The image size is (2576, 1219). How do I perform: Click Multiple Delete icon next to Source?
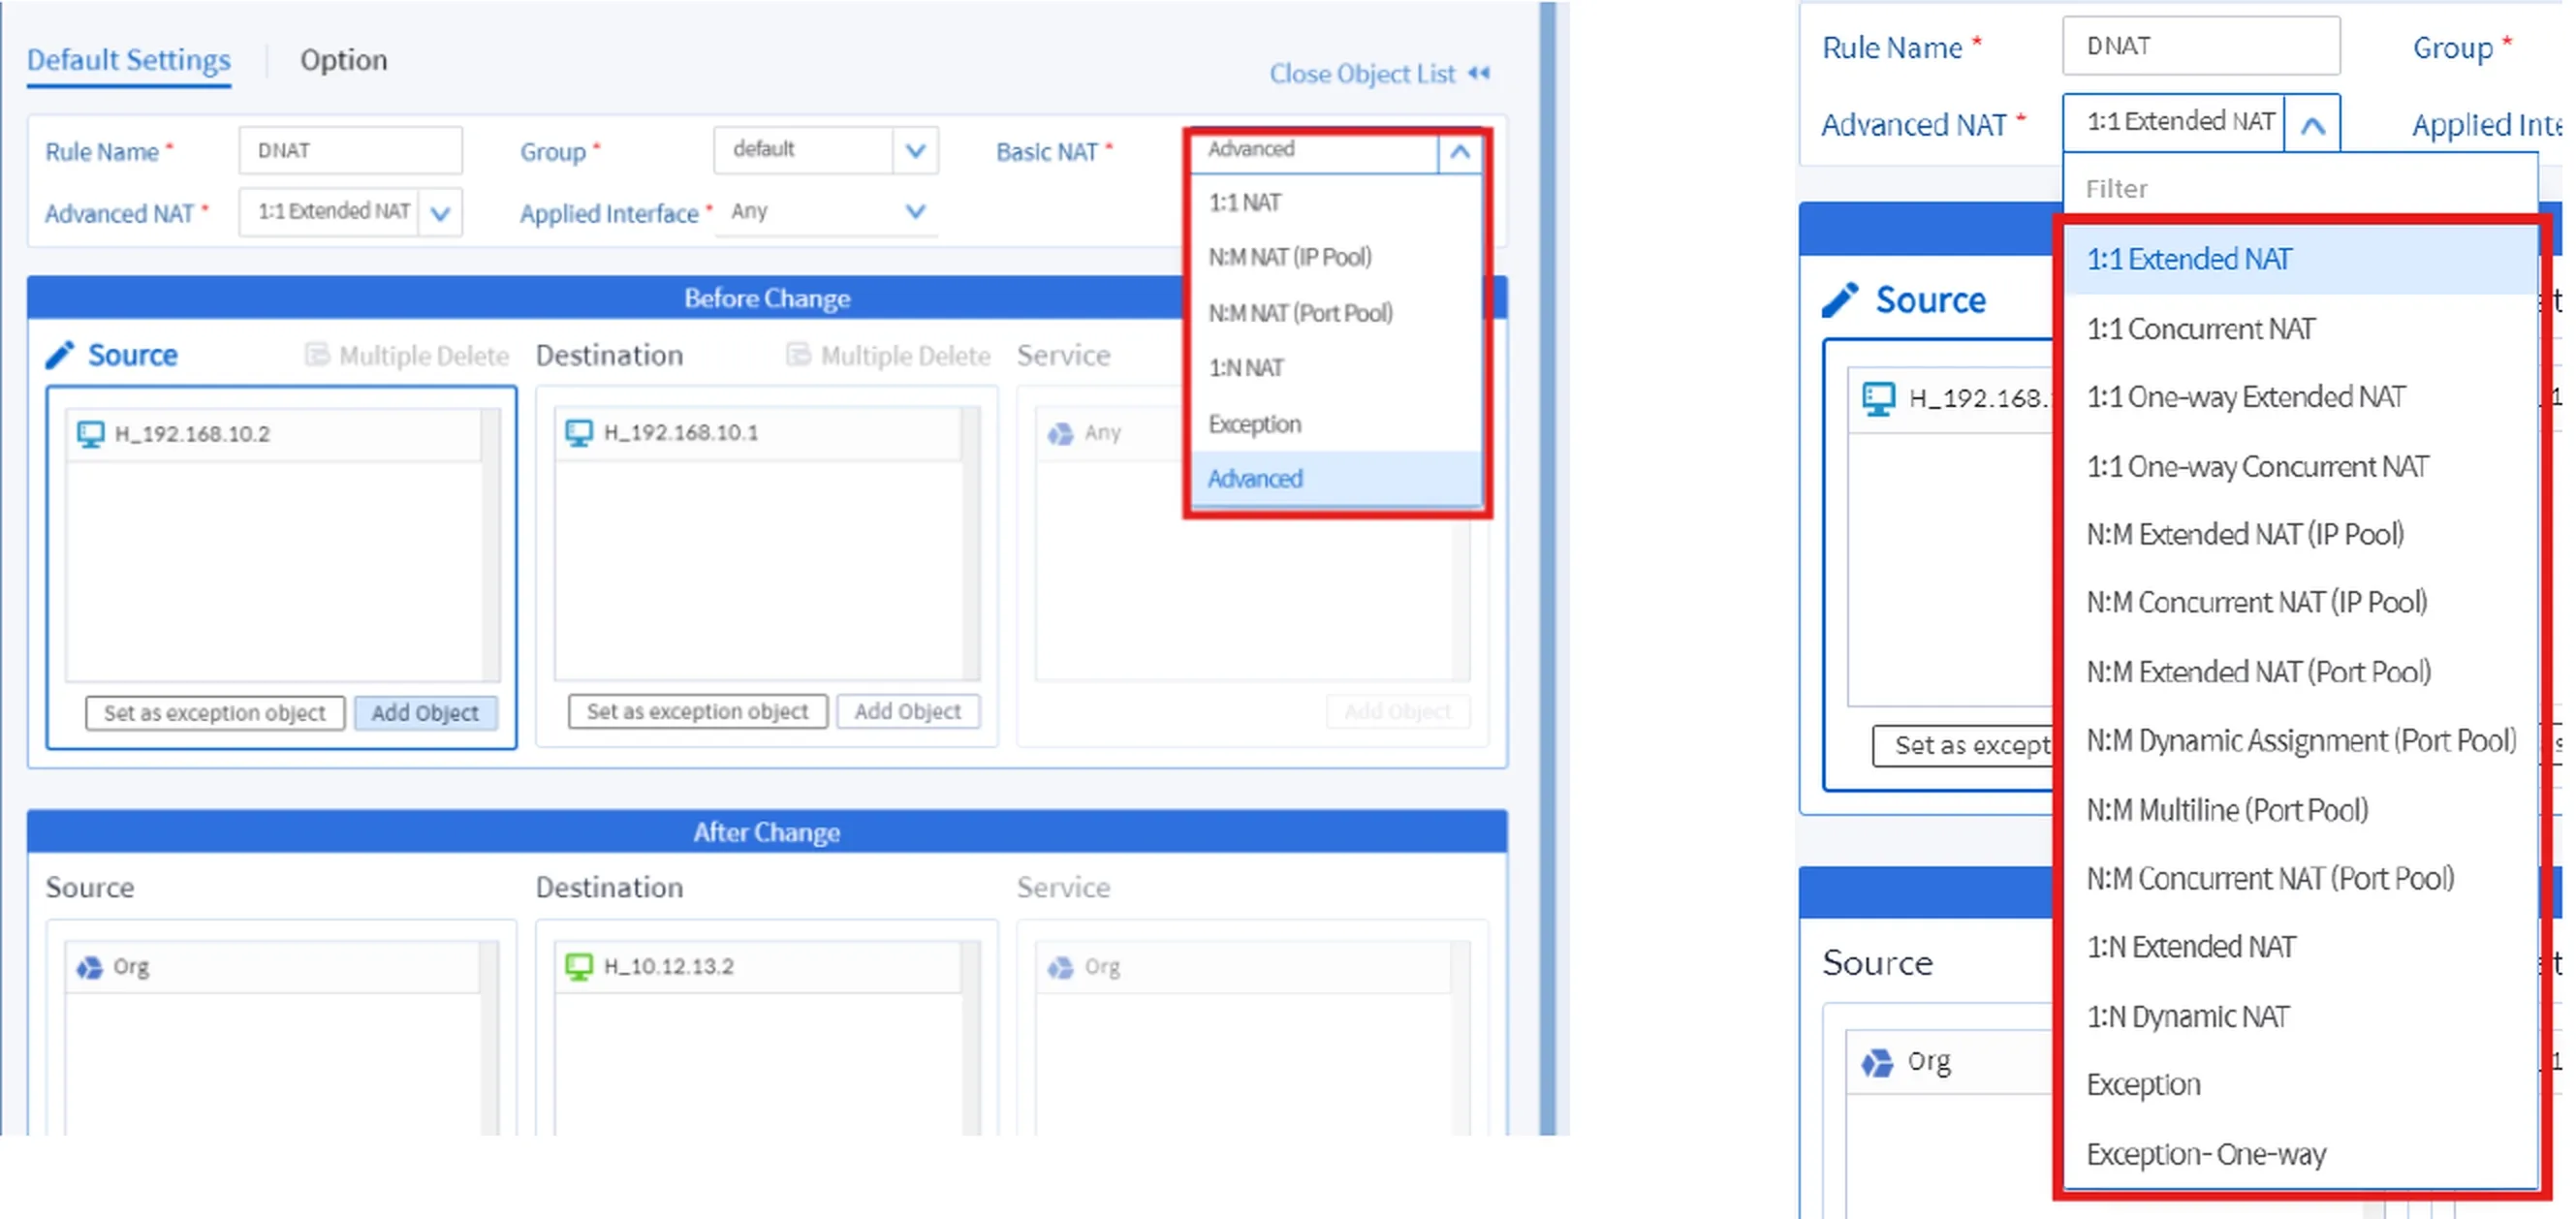(x=317, y=355)
